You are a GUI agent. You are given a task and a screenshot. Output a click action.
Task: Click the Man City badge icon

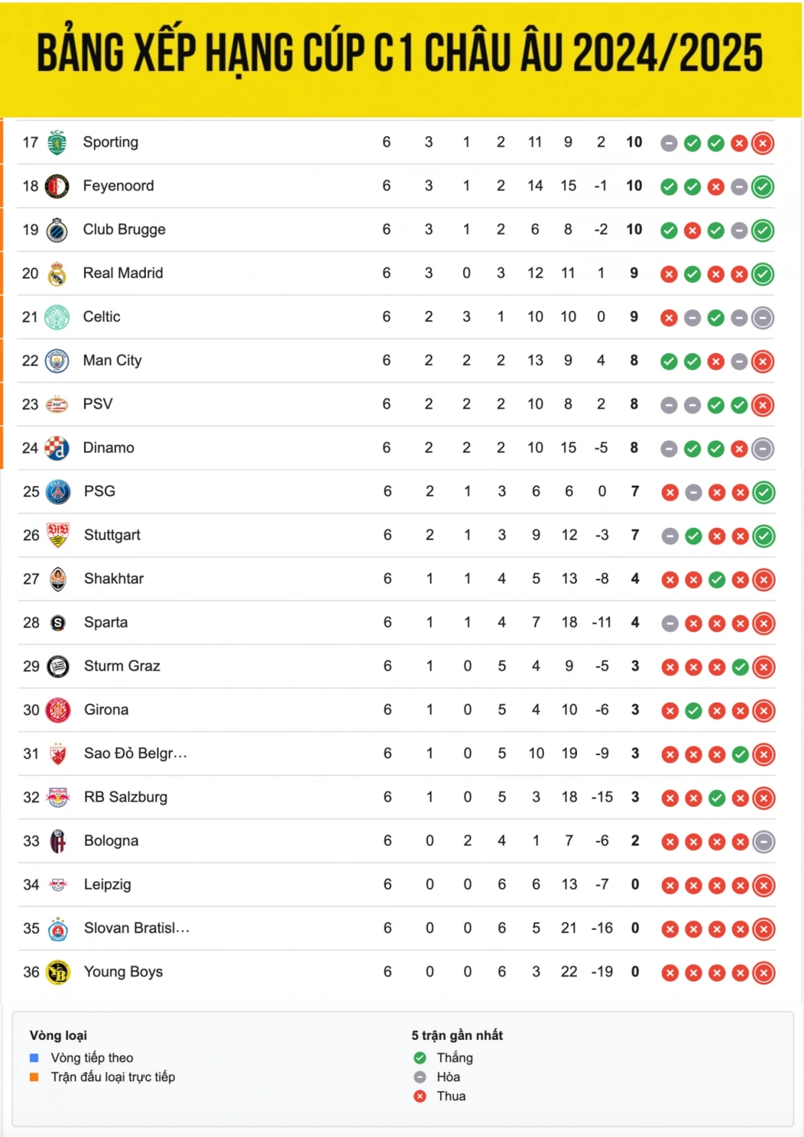pos(57,361)
